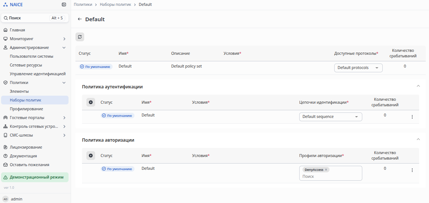Click the refresh icon button
429x203 pixels.
tap(80, 37)
